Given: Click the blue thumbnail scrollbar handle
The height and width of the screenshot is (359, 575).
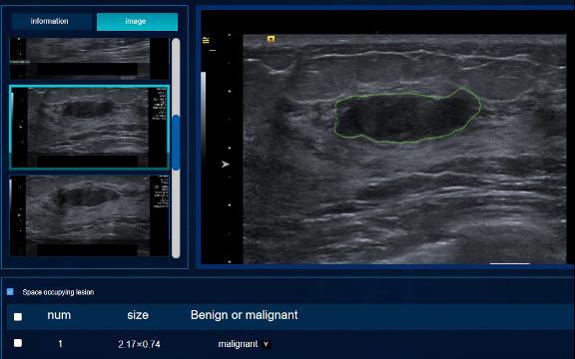Looking at the screenshot, I should (x=176, y=143).
